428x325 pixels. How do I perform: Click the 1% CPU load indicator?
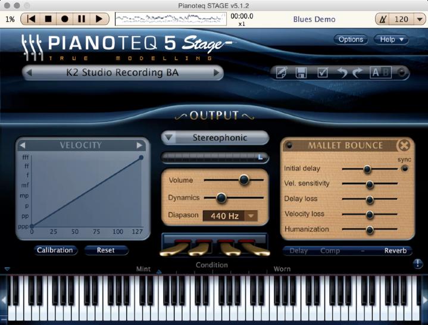(10, 20)
